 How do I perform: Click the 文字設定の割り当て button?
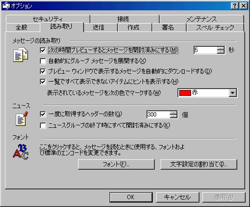coord(199,164)
